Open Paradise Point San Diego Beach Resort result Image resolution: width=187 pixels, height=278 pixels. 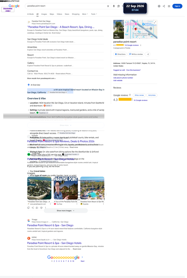pyautogui.click(x=61, y=27)
